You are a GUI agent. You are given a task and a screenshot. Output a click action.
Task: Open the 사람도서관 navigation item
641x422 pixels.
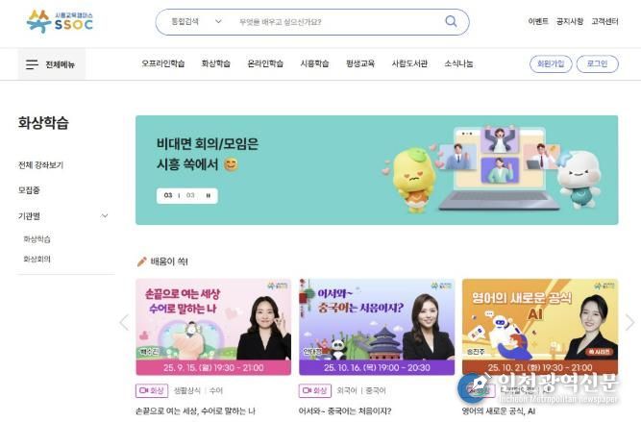[x=409, y=63]
